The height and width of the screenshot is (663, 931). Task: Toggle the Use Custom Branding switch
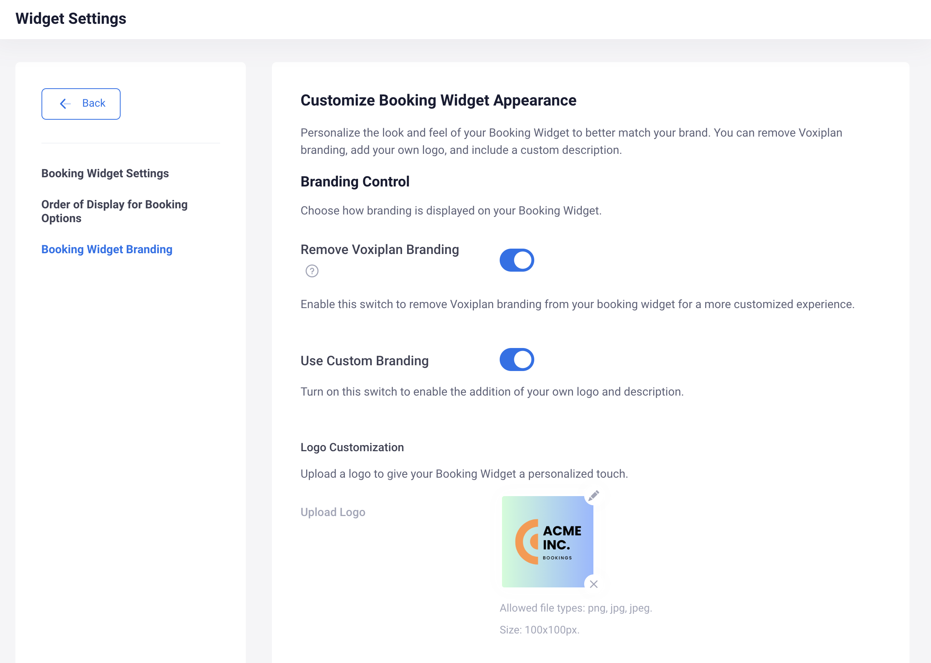pos(517,359)
